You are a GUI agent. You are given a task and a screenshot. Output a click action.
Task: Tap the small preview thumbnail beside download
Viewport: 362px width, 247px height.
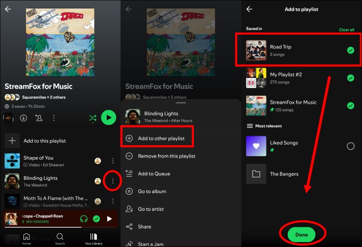click(8, 118)
